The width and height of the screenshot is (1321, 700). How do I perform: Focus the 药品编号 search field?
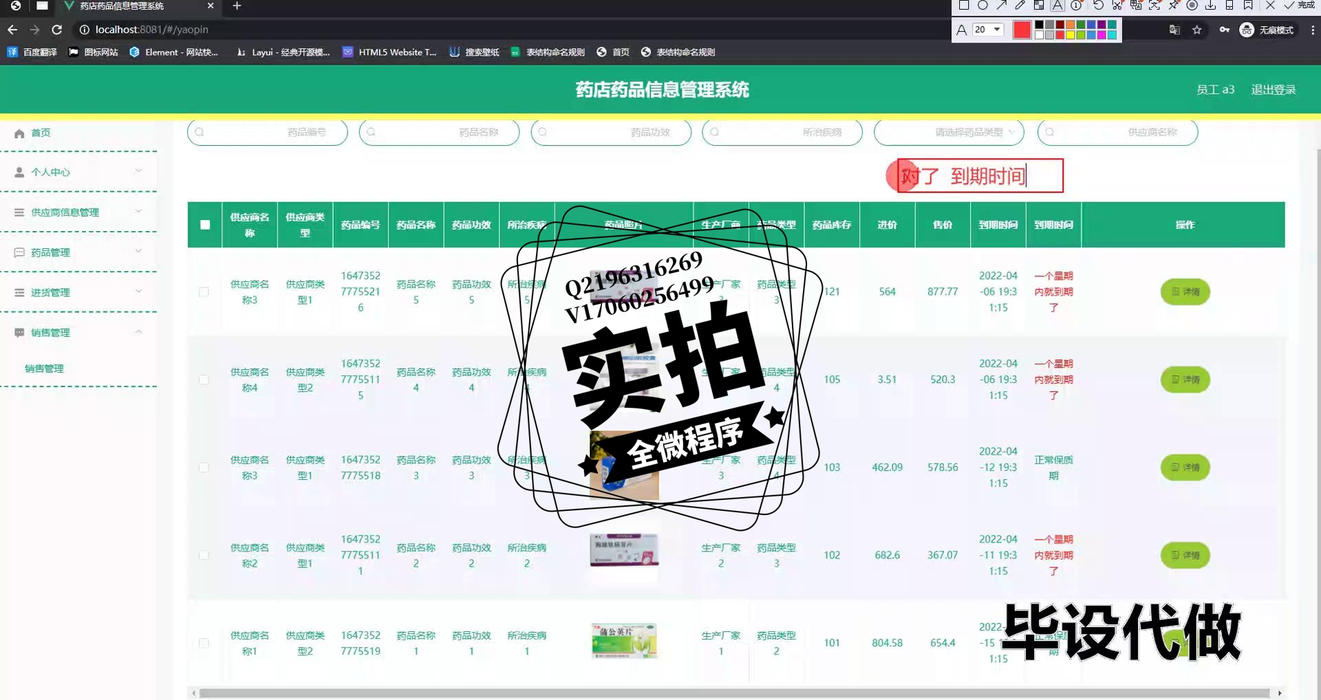pos(268,132)
